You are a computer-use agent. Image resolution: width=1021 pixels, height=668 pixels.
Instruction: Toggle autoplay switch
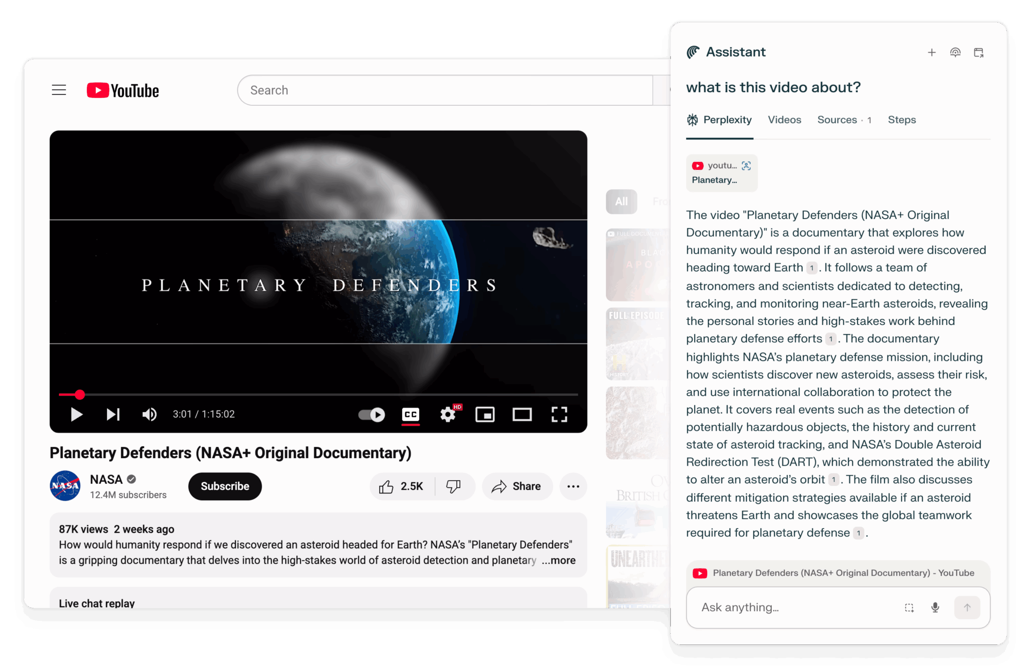click(x=372, y=414)
